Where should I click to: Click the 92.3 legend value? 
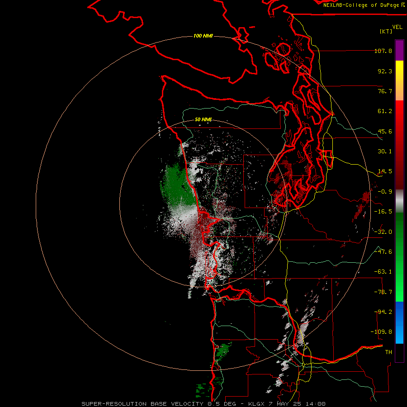coord(385,71)
